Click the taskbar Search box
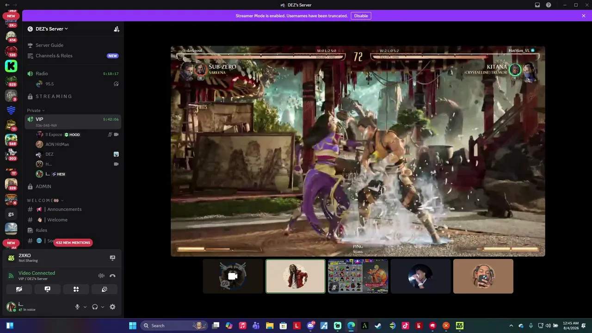 [174, 326]
